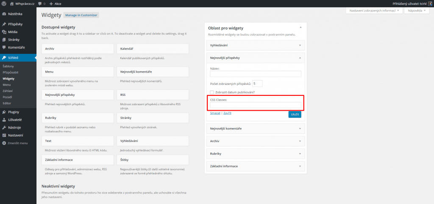The height and width of the screenshot is (204, 434).
Task: Click the Dostupné widgety heading
Action: (58, 27)
